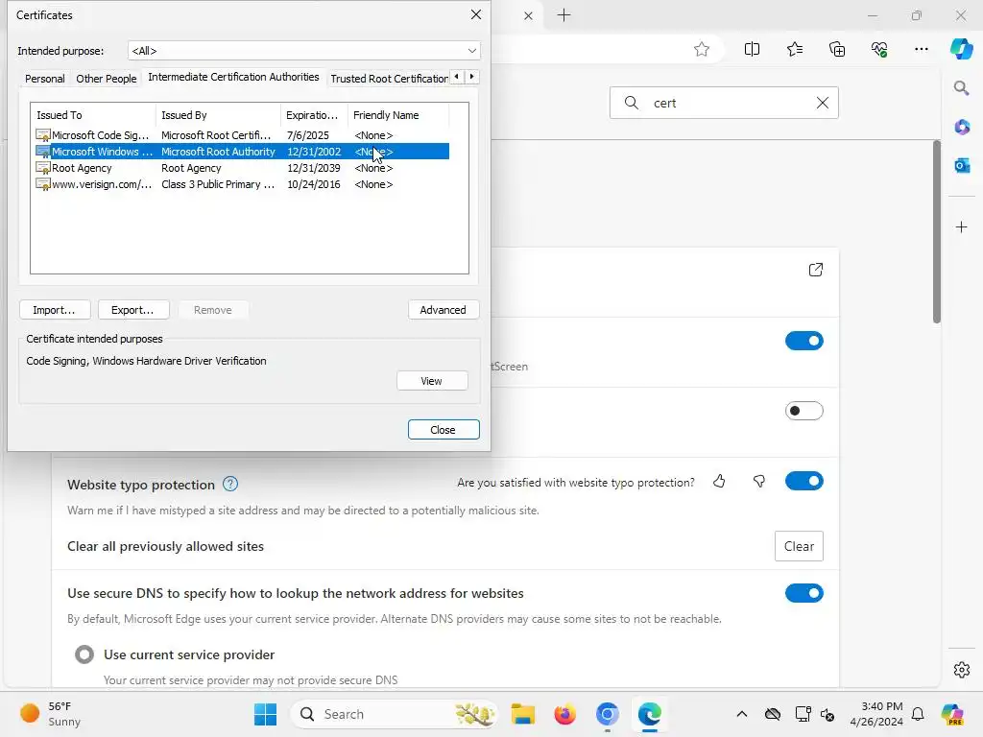The width and height of the screenshot is (983, 737).
Task: Open the sidebar settings gear icon
Action: pyautogui.click(x=961, y=670)
